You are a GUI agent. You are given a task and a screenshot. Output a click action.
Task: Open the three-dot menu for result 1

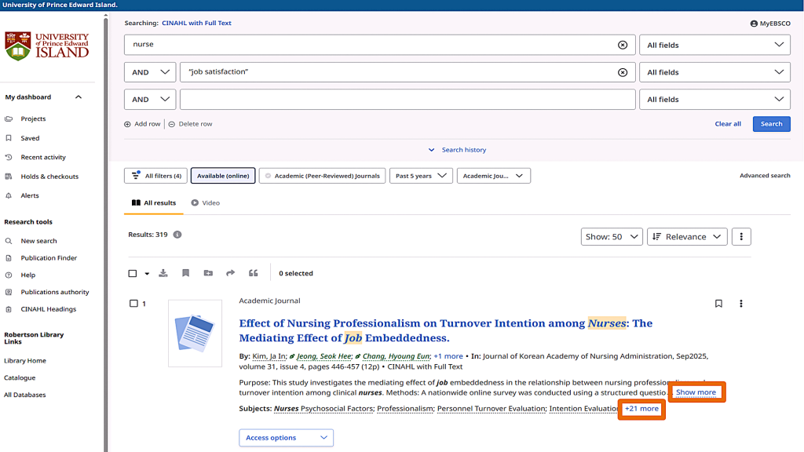pyautogui.click(x=740, y=304)
